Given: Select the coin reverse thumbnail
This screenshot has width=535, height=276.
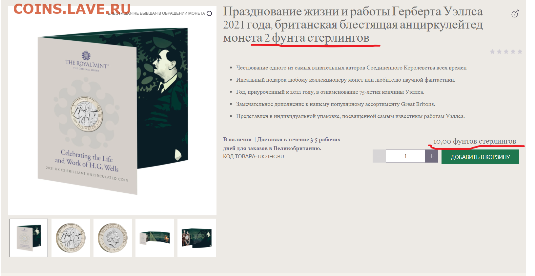Looking at the screenshot, I should 71,238.
